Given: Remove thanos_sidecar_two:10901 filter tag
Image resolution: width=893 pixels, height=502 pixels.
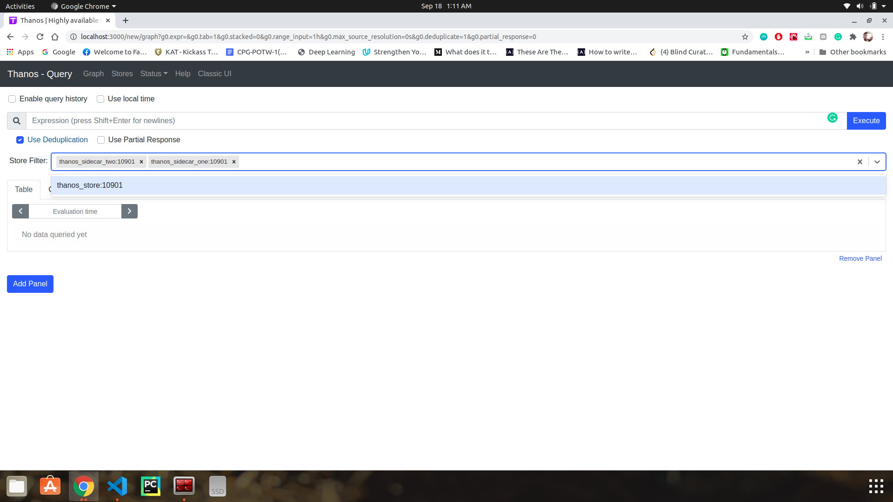Looking at the screenshot, I should tap(141, 162).
